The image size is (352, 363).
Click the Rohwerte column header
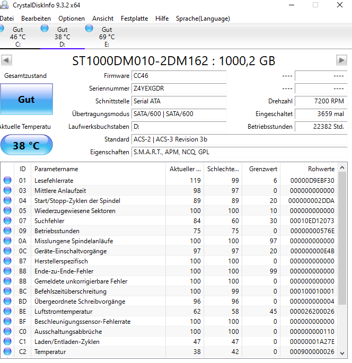point(309,169)
